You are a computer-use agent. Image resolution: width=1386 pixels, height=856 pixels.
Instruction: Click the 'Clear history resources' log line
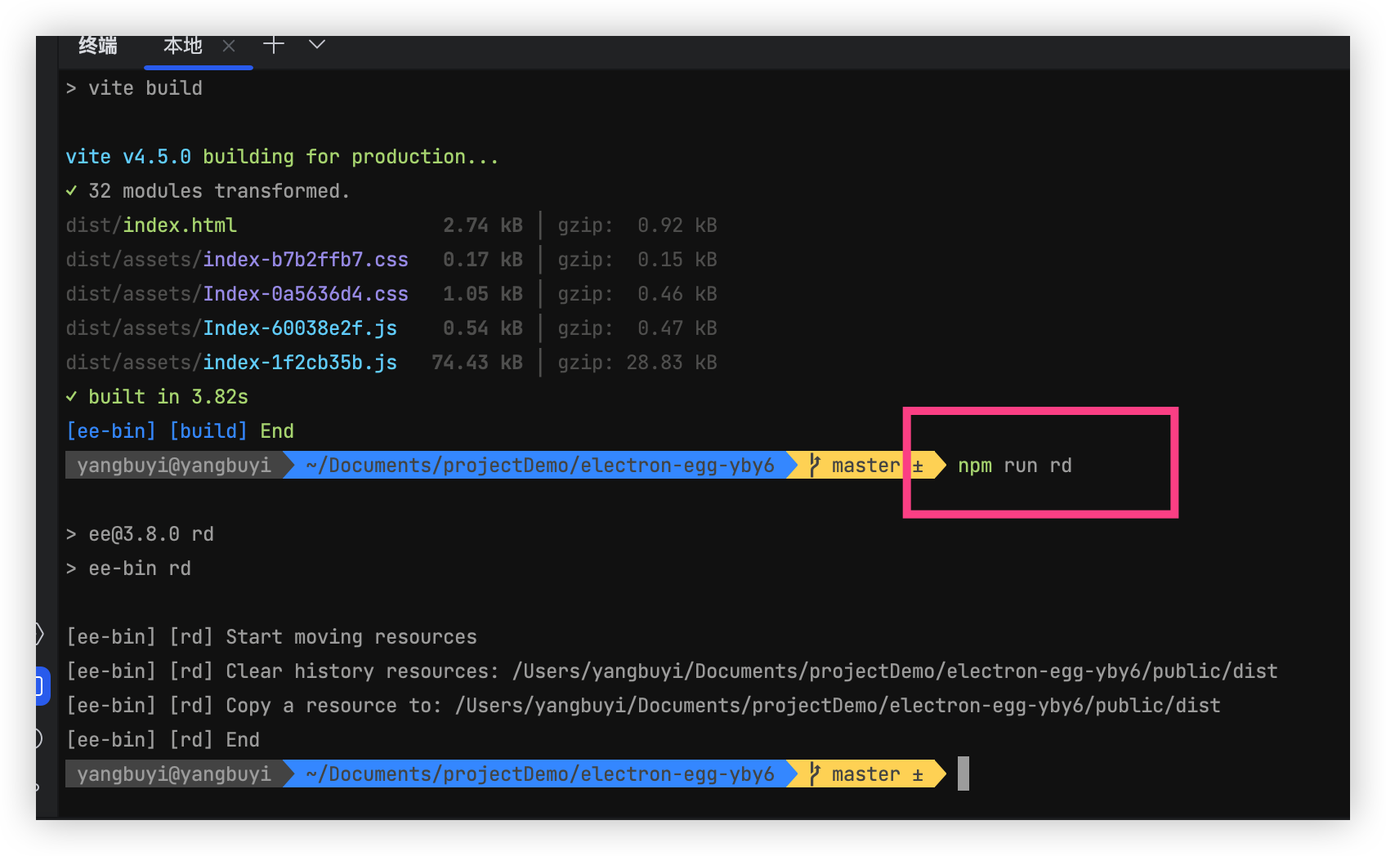[672, 671]
